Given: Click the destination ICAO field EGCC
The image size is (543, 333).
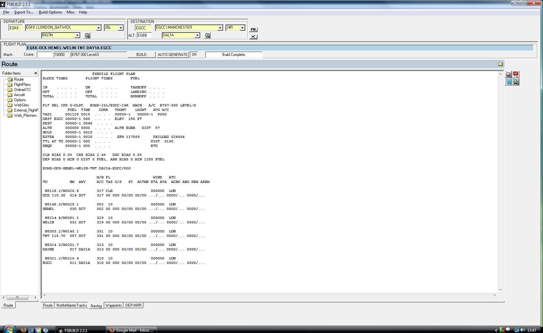Looking at the screenshot, I should tap(143, 28).
